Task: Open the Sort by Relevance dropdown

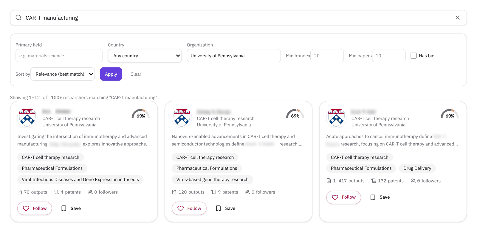Action: pyautogui.click(x=63, y=74)
